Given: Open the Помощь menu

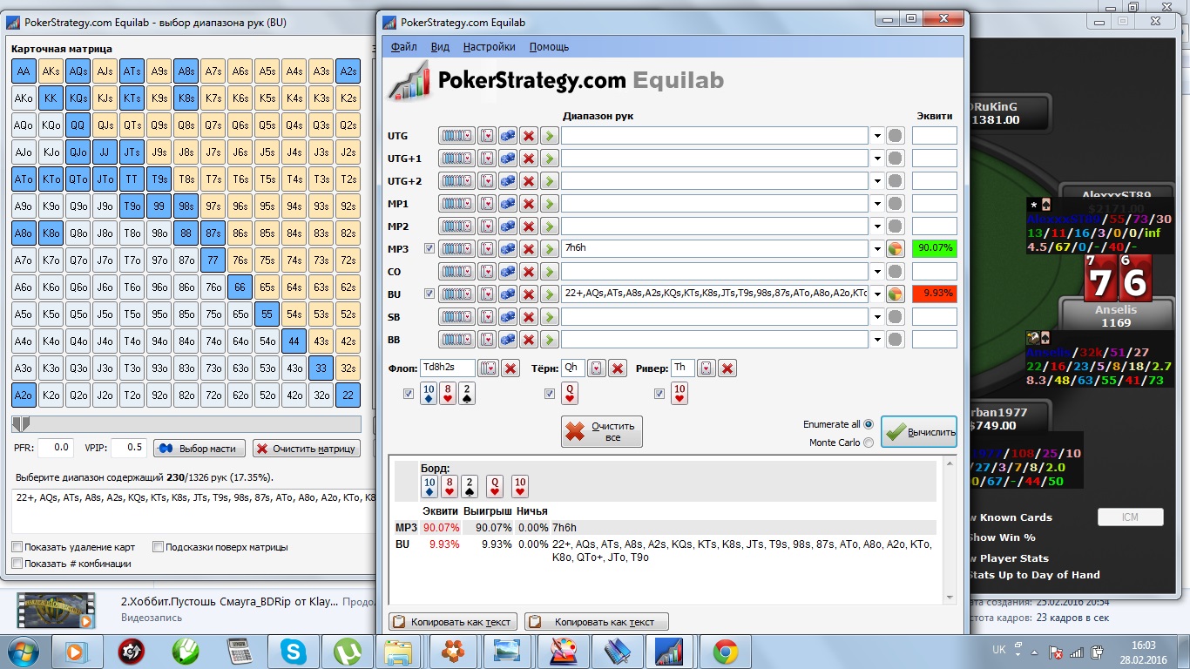Looking at the screenshot, I should 549,47.
